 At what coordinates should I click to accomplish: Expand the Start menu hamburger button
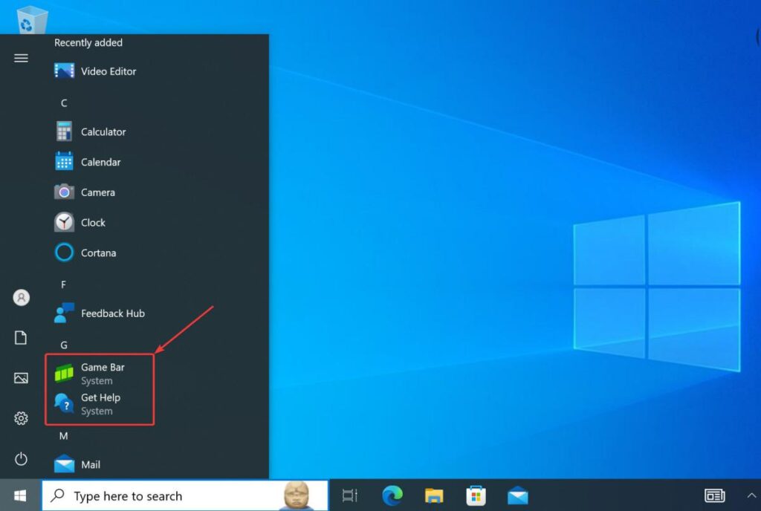pos(21,58)
